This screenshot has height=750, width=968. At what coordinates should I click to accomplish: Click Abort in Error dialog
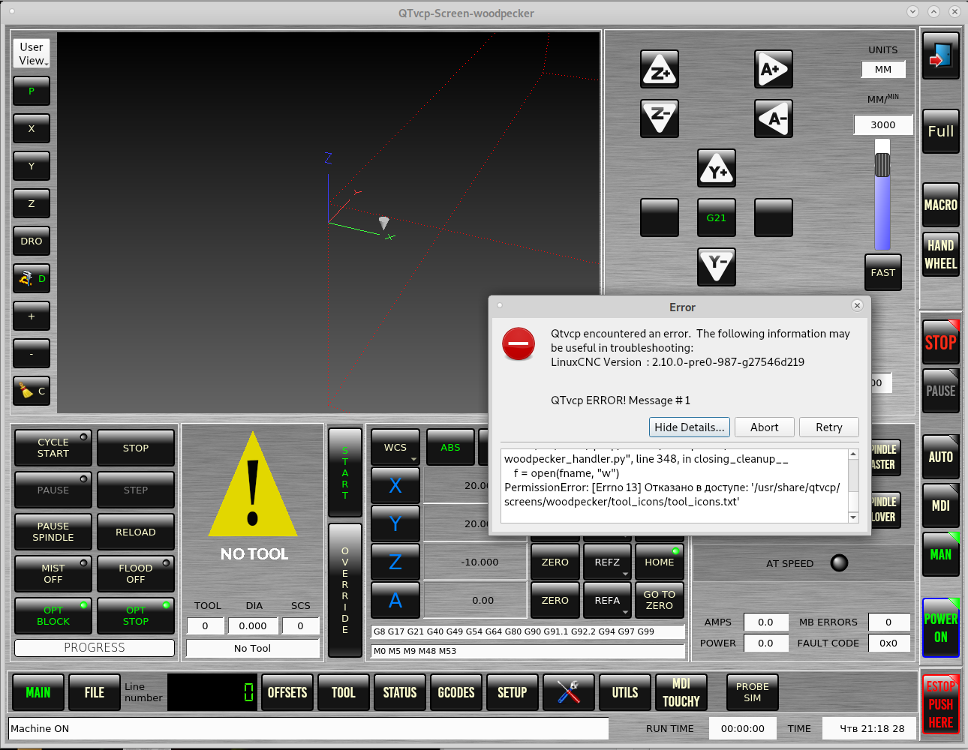pos(765,427)
